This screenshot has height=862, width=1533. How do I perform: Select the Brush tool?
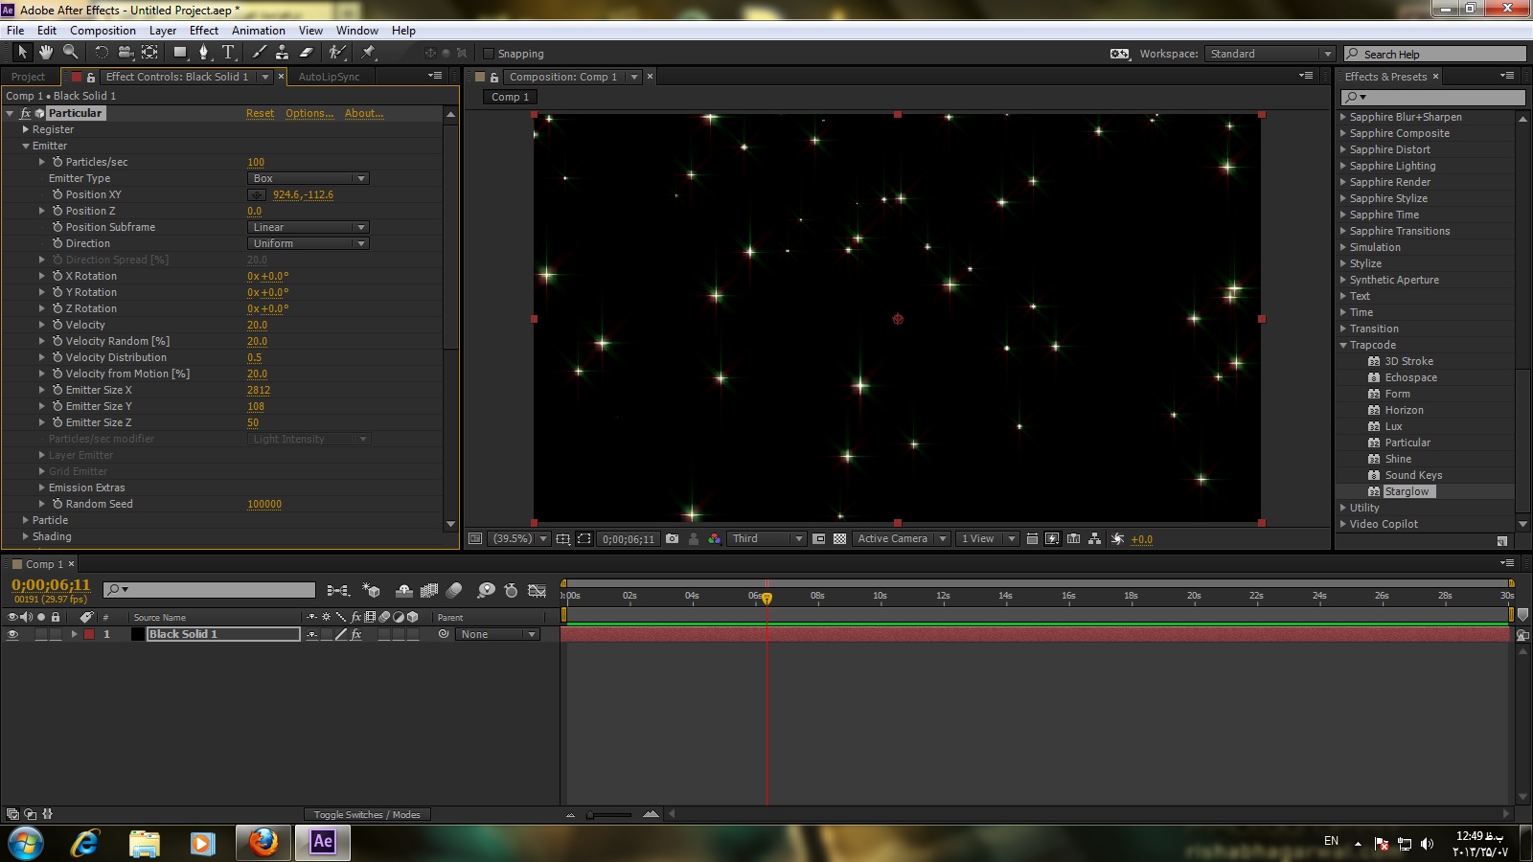[x=259, y=53]
